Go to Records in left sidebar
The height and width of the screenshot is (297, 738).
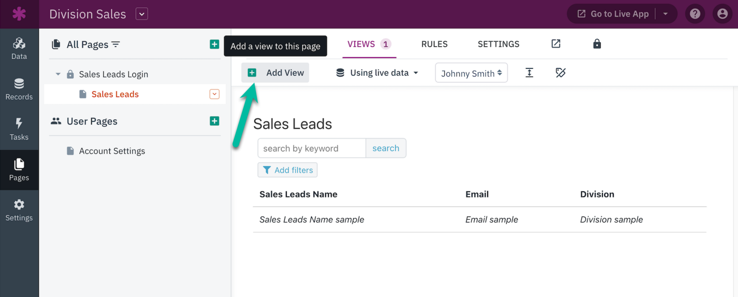[19, 89]
